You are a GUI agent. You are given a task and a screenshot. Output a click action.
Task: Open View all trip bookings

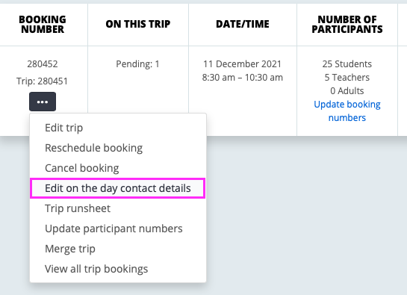coord(96,269)
